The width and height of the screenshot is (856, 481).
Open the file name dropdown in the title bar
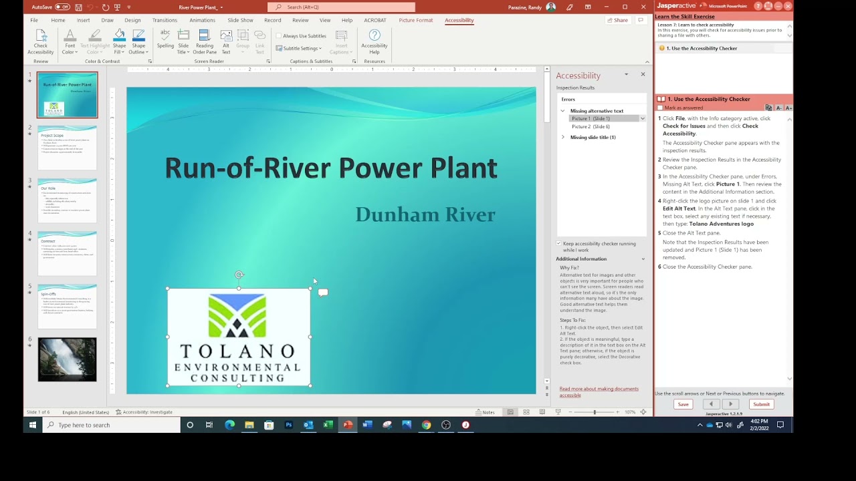tap(221, 7)
